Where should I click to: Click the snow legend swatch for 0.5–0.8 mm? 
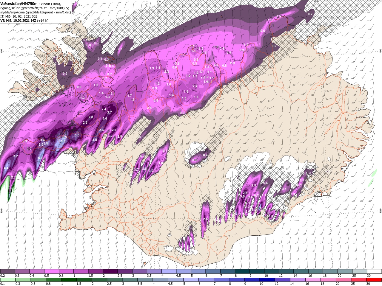[x=51, y=271]
